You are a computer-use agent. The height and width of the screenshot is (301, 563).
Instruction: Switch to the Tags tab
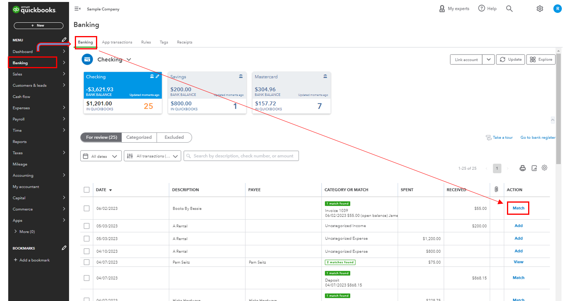(164, 42)
